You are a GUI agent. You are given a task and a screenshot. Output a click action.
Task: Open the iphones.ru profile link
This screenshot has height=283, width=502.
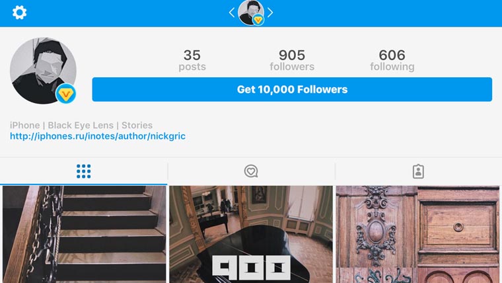click(x=98, y=136)
